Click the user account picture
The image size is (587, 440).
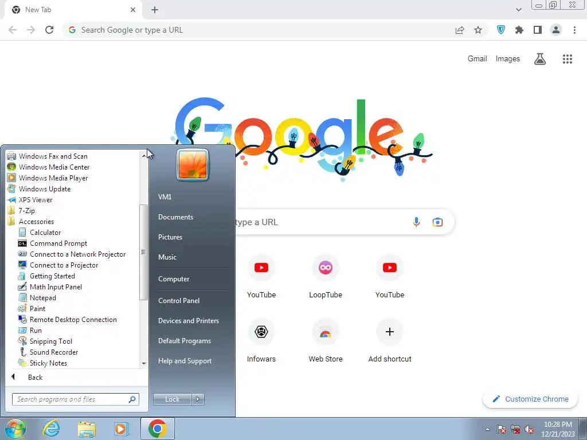point(193,164)
